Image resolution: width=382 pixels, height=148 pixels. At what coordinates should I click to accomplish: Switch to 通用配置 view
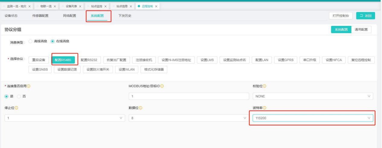(x=361, y=29)
